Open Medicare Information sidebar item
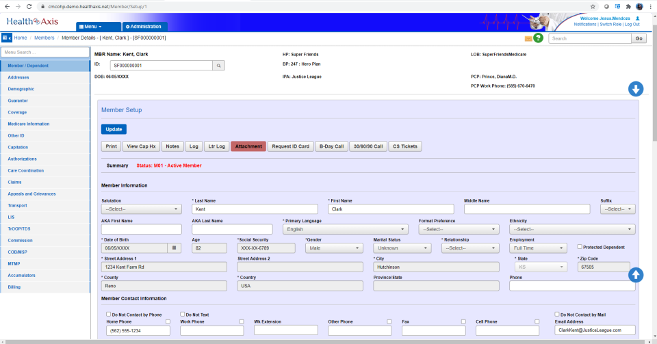 click(29, 124)
